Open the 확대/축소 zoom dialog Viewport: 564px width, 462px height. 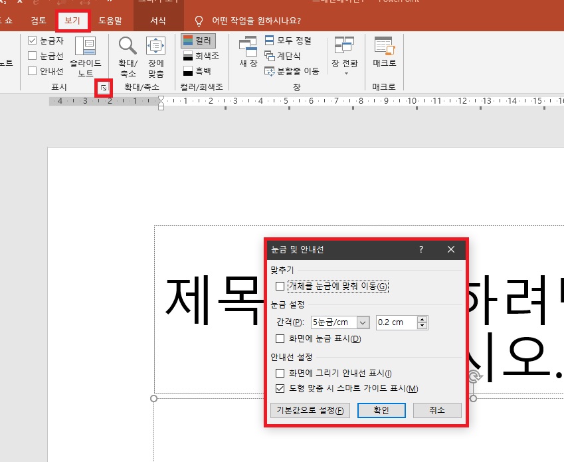click(x=128, y=57)
